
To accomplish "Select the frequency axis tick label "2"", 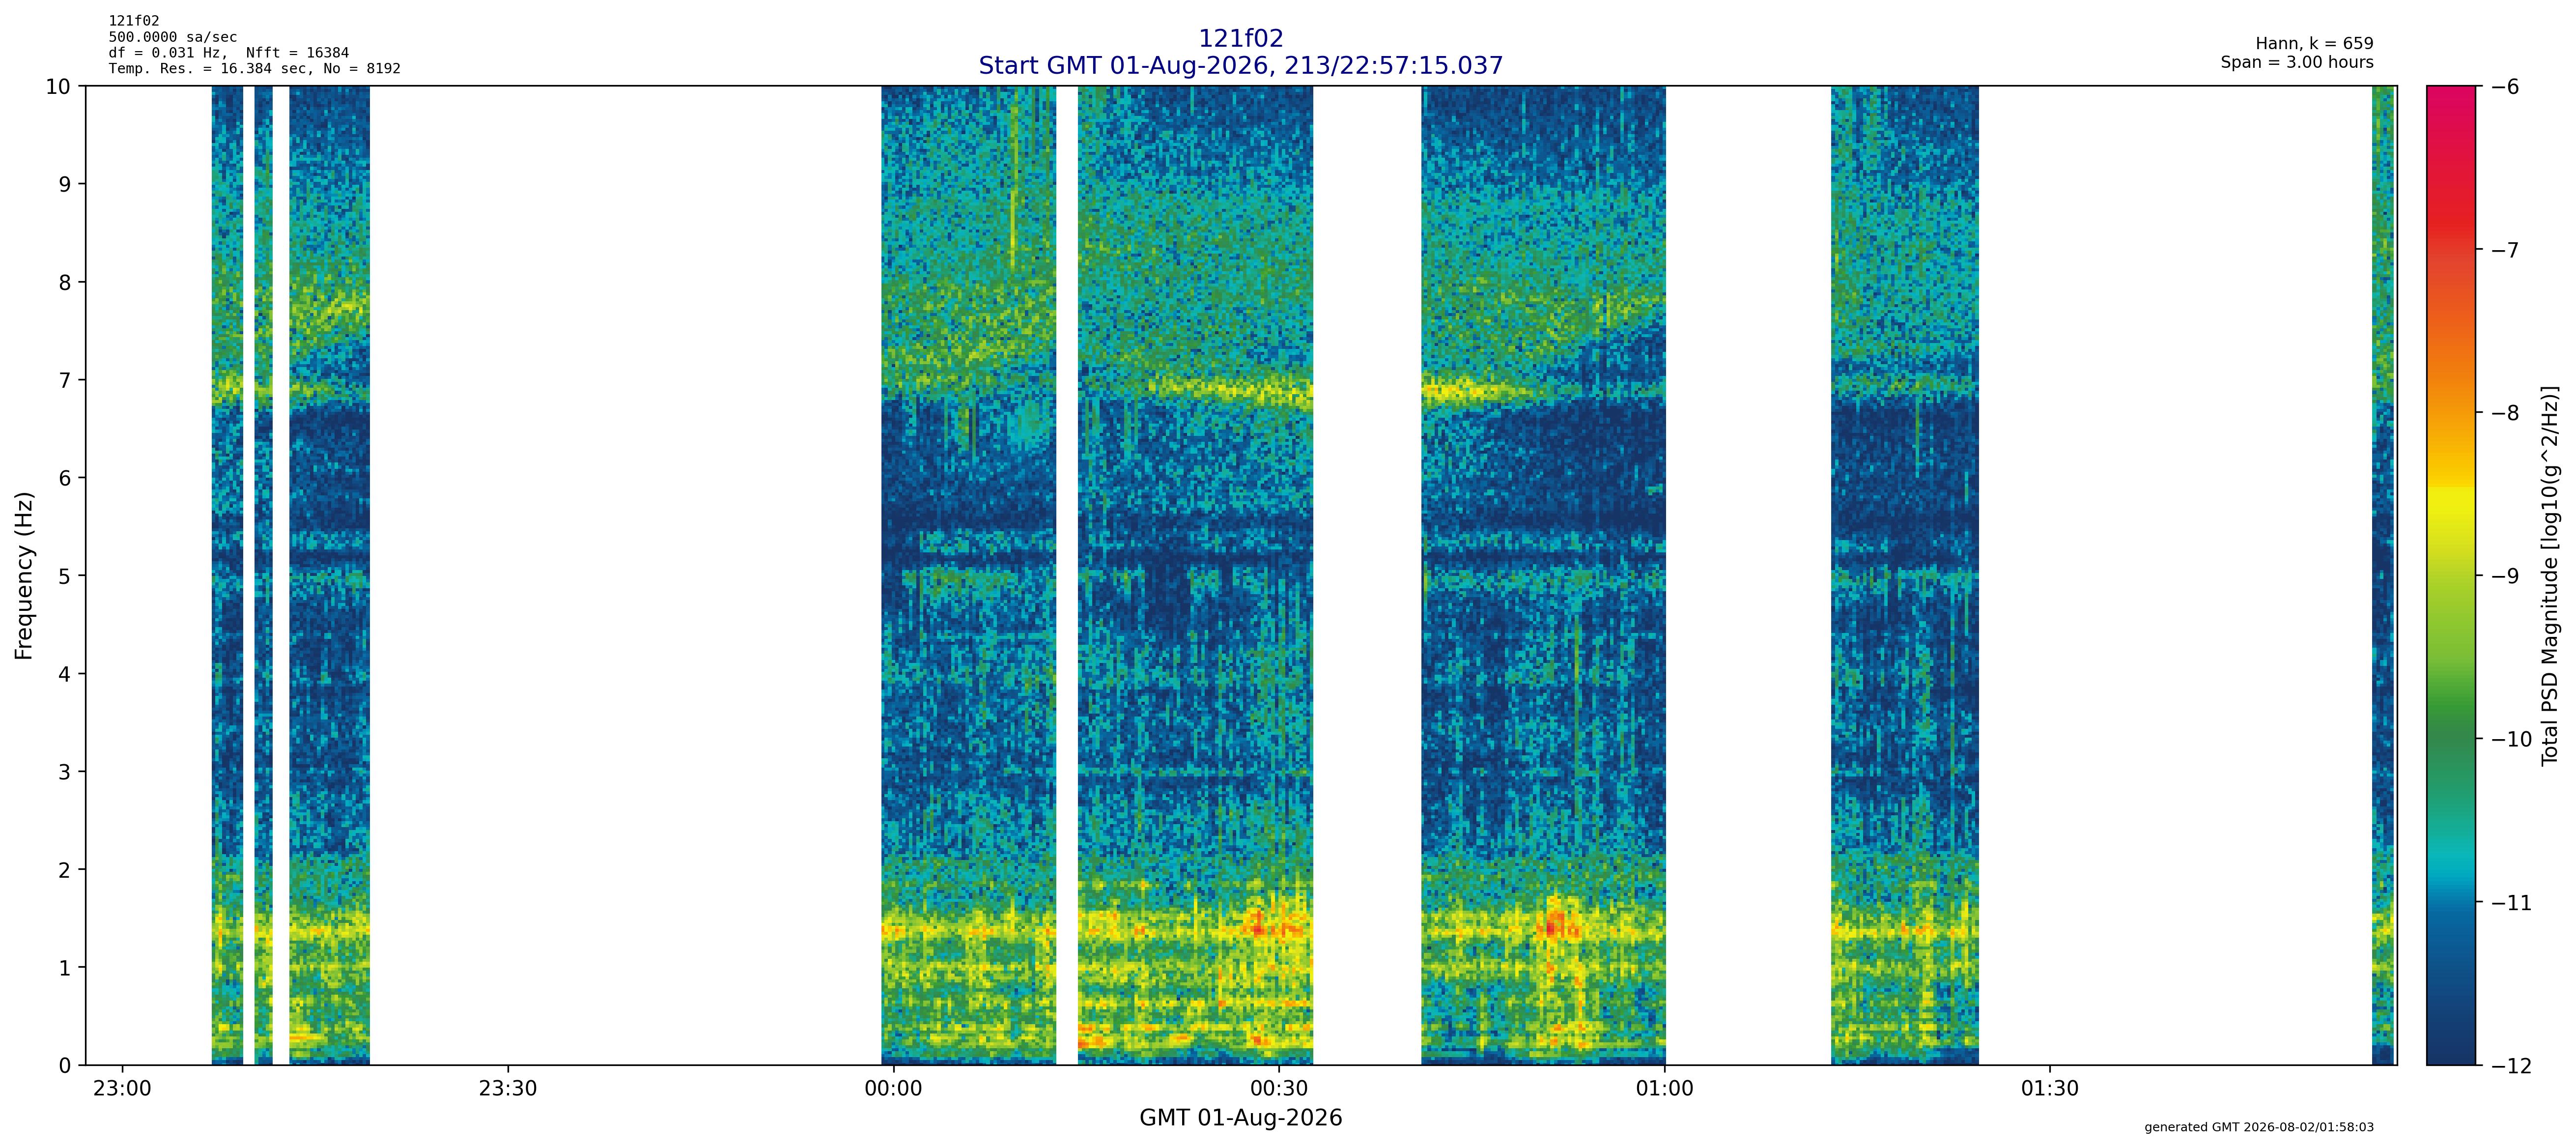I will (66, 870).
